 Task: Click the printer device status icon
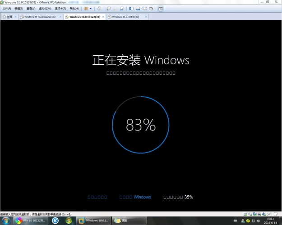tap(259, 214)
